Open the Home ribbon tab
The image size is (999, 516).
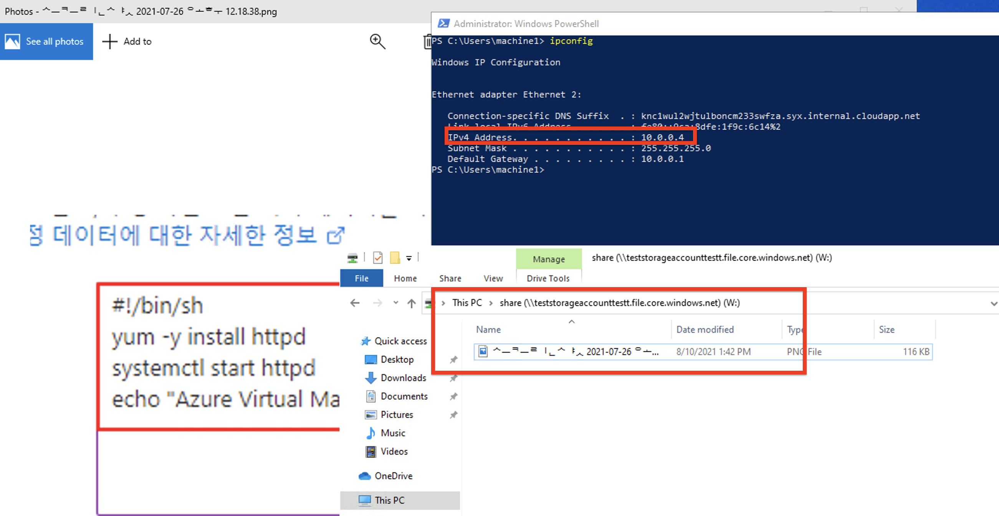[405, 278]
